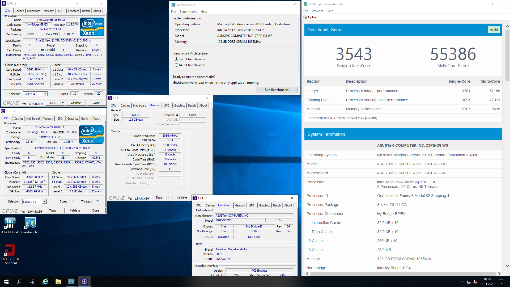Open Graphics tab in CPU-Z Mainboard window
The width and height of the screenshot is (510, 287).
pos(264,205)
